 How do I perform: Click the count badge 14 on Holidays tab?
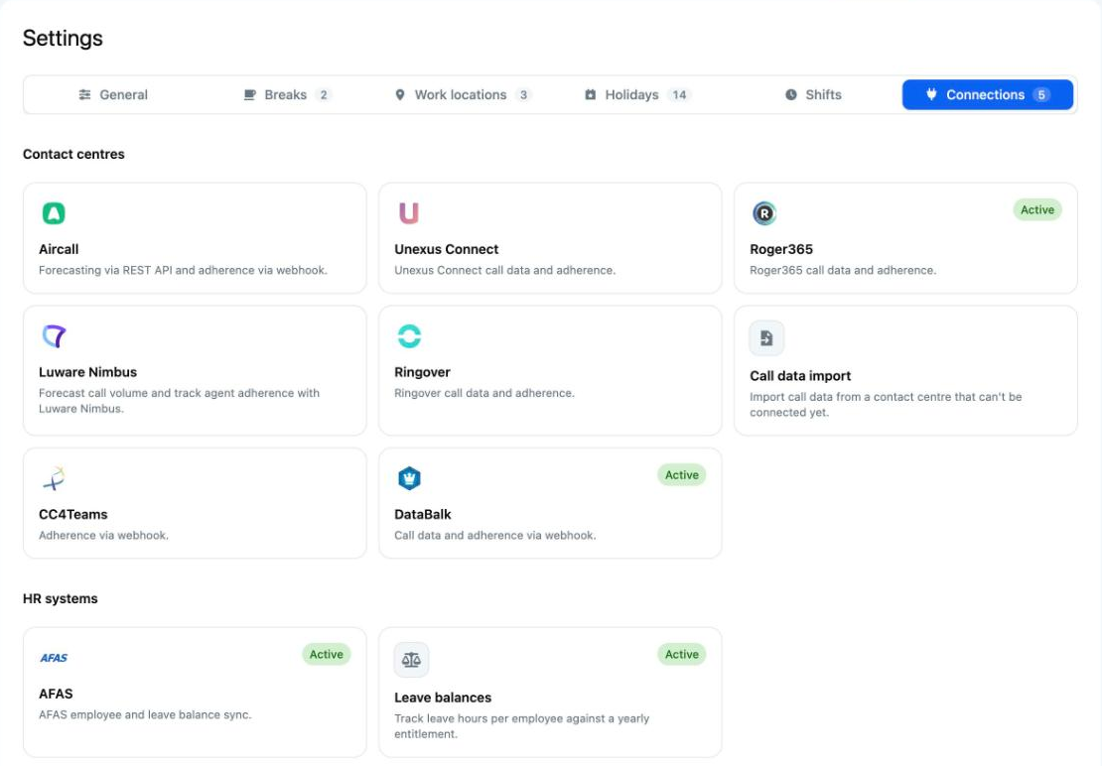(679, 95)
